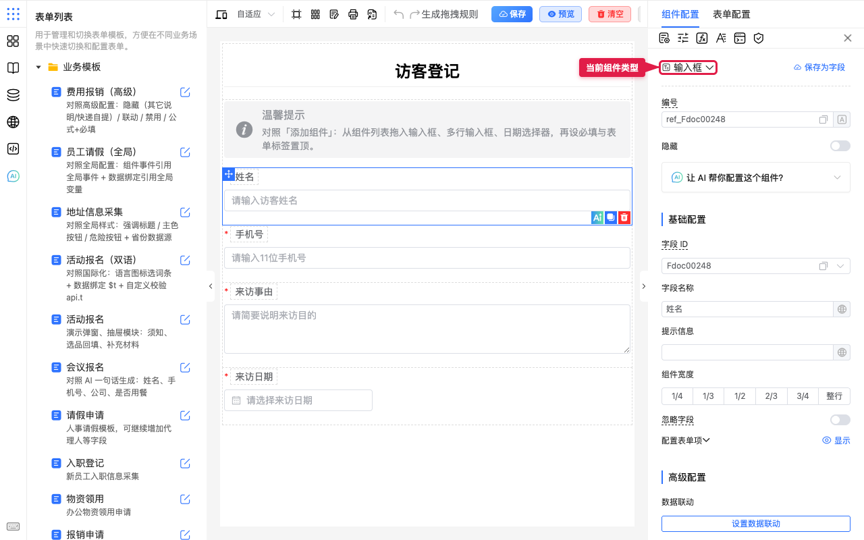The image size is (864, 540).
Task: Copy the ref_Fdoc00248 number
Action: tap(823, 119)
